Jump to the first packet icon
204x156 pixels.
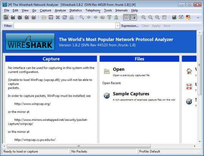click(110, 17)
